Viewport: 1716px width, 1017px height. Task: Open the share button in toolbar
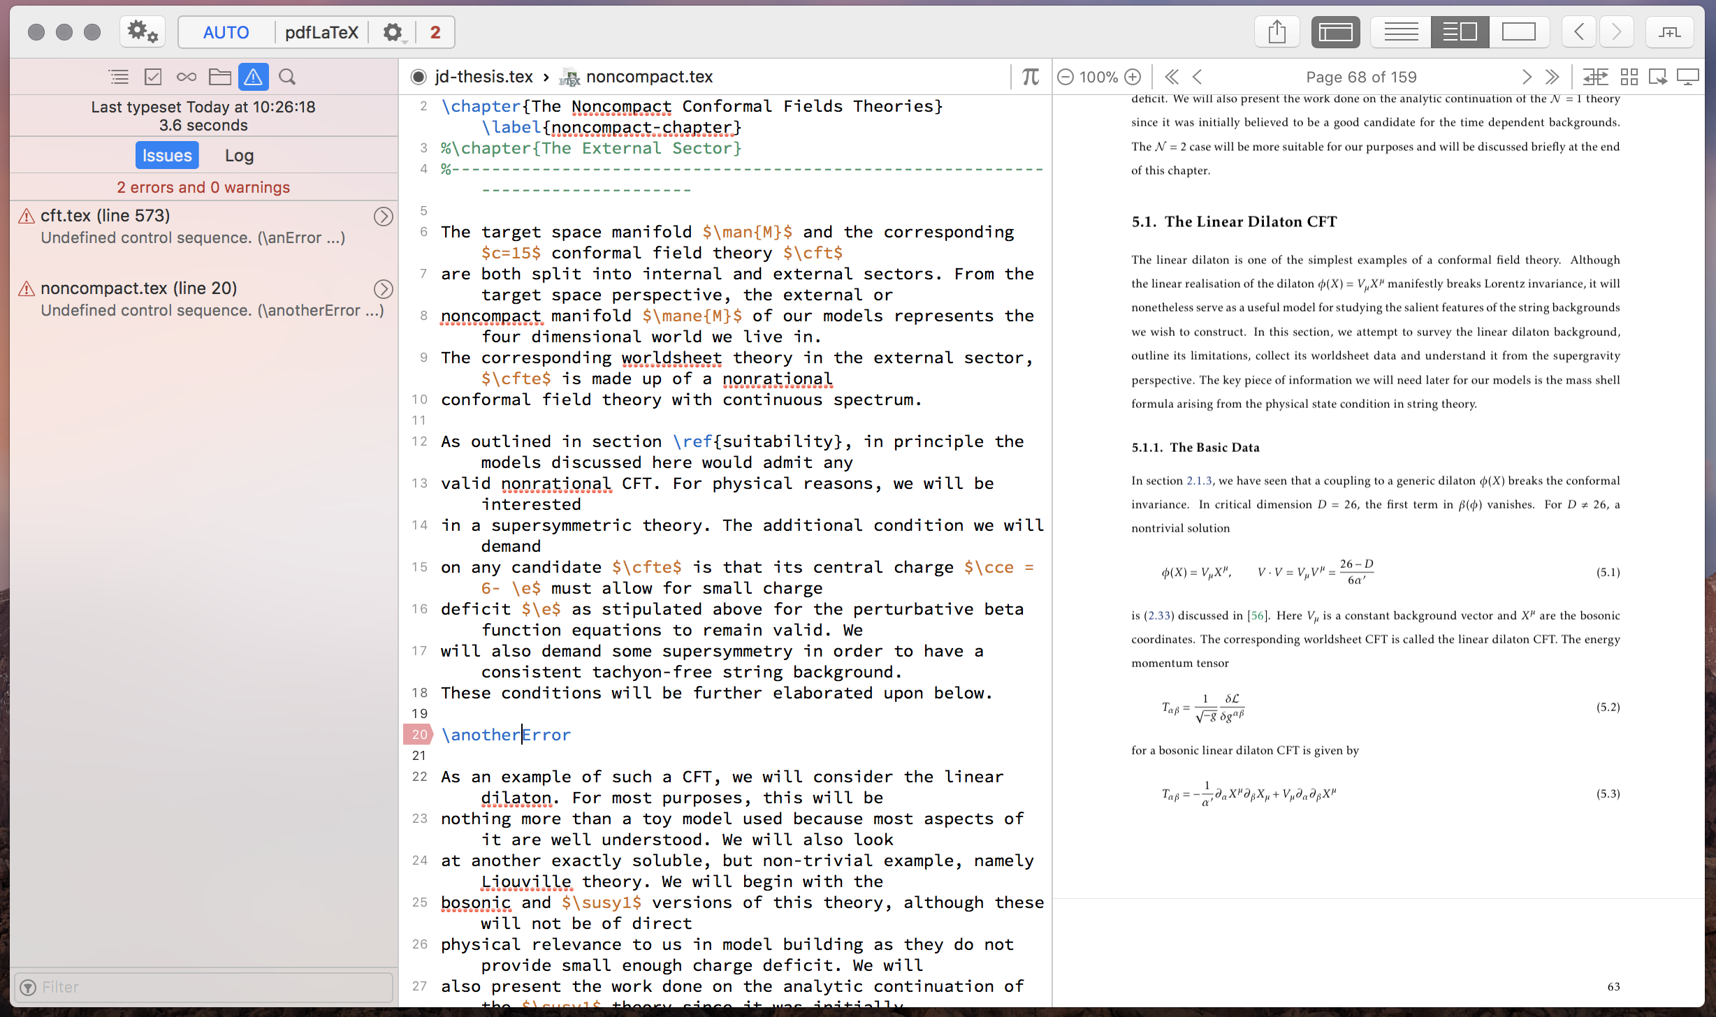pos(1277,32)
